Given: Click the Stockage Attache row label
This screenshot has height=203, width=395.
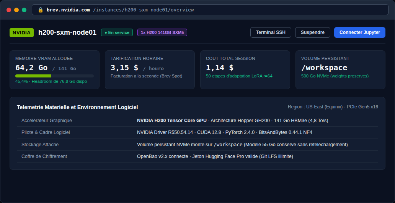Looking at the screenshot, I should click(x=40, y=145).
